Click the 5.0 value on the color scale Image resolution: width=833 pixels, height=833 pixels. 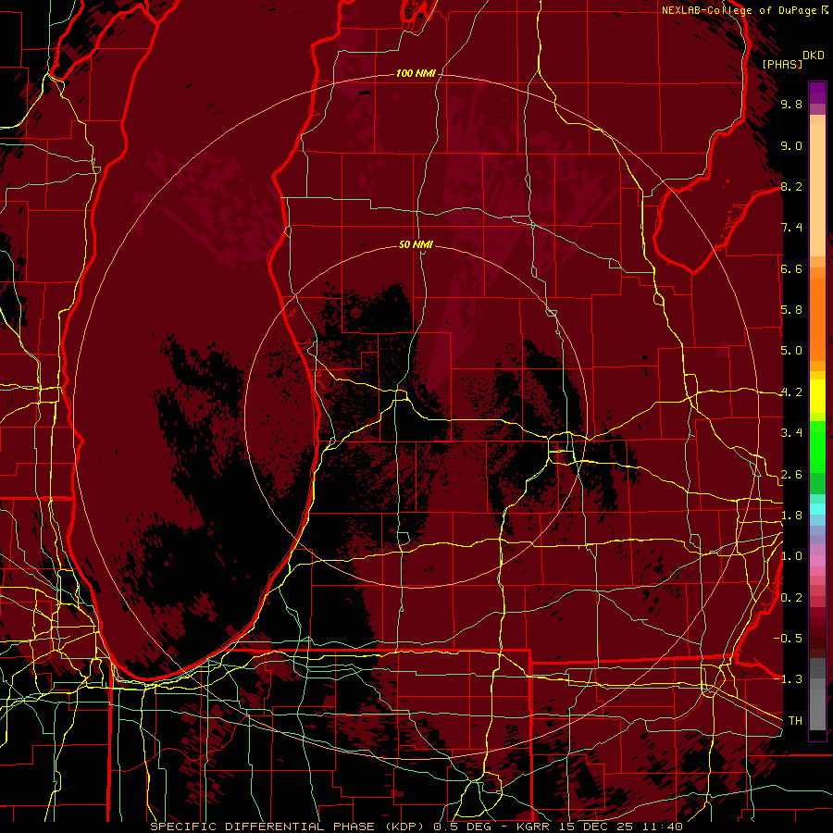tap(791, 351)
